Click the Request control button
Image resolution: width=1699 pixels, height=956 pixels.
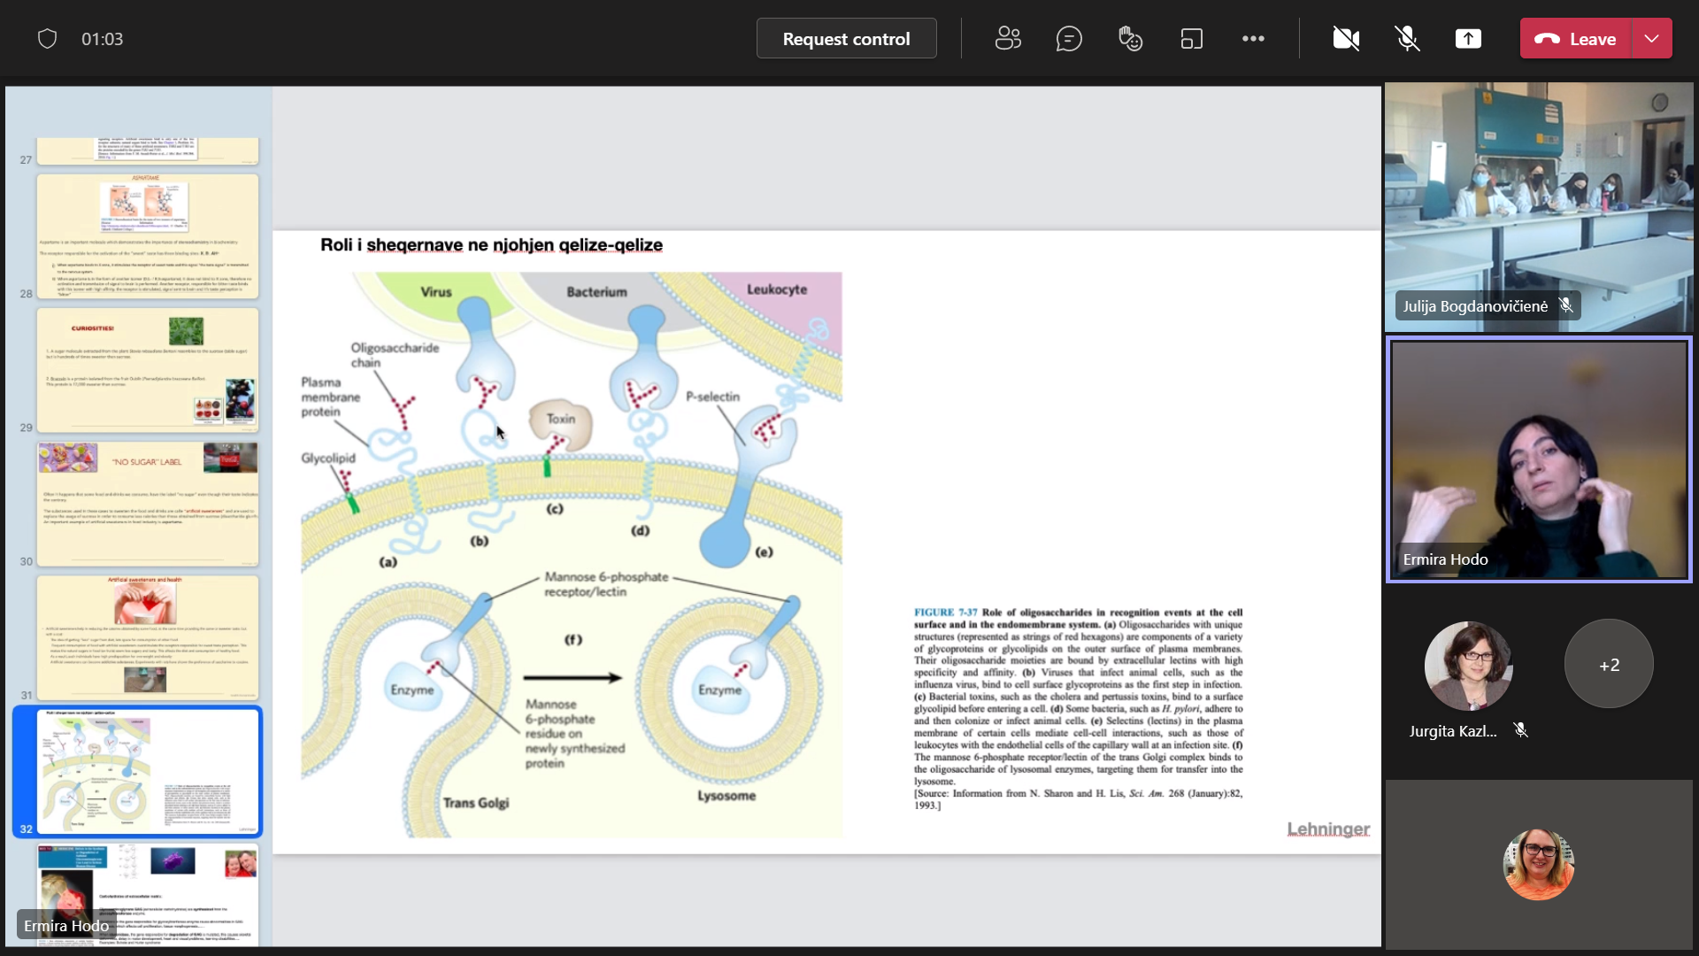click(846, 39)
